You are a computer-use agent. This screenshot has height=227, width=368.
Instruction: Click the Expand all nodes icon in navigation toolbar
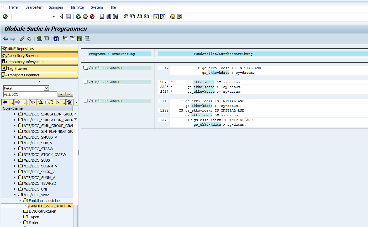click(x=33, y=102)
